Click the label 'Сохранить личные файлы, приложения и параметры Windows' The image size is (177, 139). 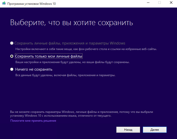(70, 43)
